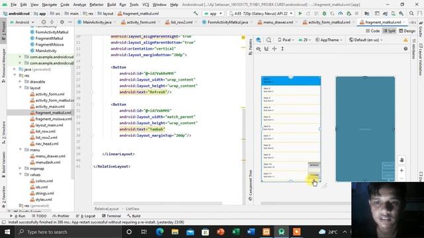Screen dimensions: 424x238
Task: Open File Explorer from taskbar
Action: (x=175, y=232)
